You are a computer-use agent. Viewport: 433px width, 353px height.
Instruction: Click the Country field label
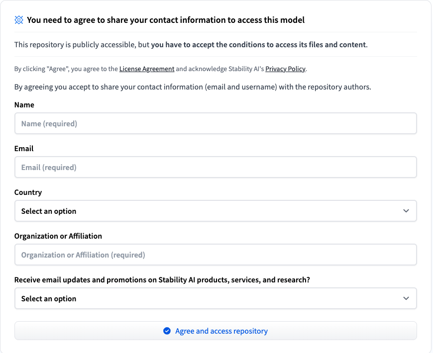pos(28,192)
